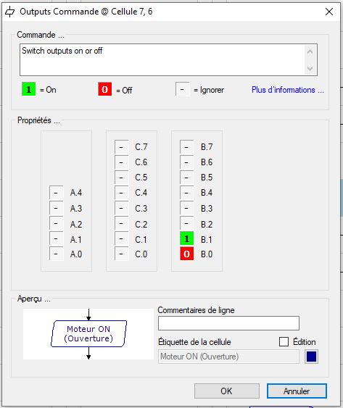
Task: Toggle the C.3 output state box
Action: 121,208
